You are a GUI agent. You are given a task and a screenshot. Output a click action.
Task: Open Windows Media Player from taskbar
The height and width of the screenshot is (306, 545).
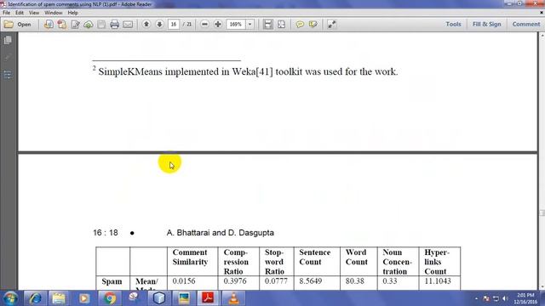coord(83,298)
